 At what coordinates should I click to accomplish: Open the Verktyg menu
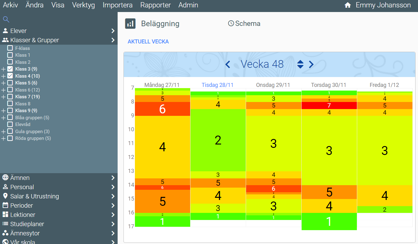click(83, 5)
